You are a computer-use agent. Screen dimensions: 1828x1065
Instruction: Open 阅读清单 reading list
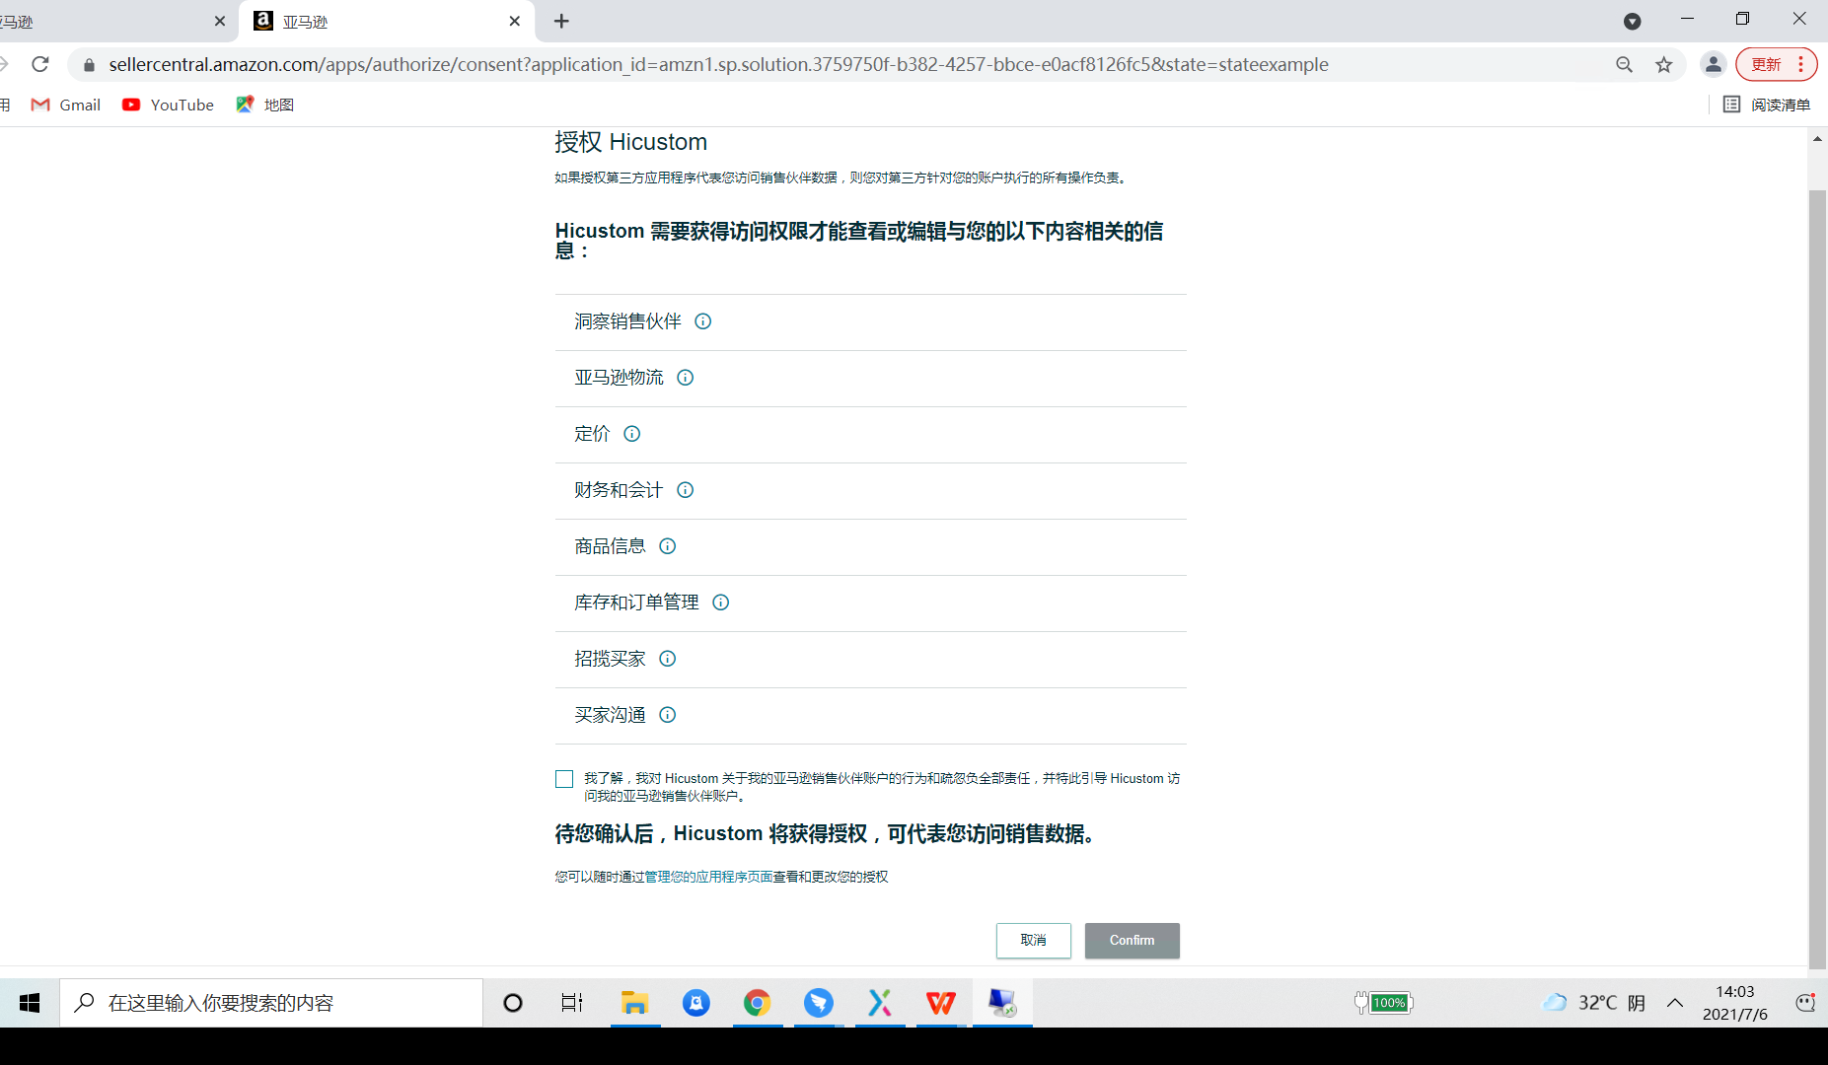[1766, 105]
